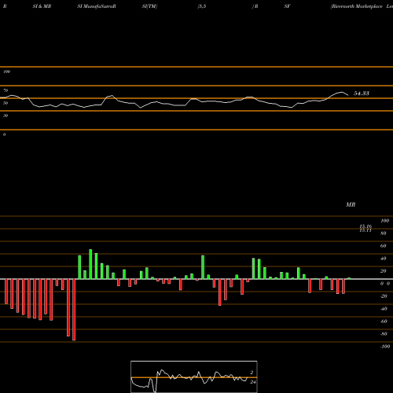Open the mini line chart thumbnail at bottom

pos(194,376)
